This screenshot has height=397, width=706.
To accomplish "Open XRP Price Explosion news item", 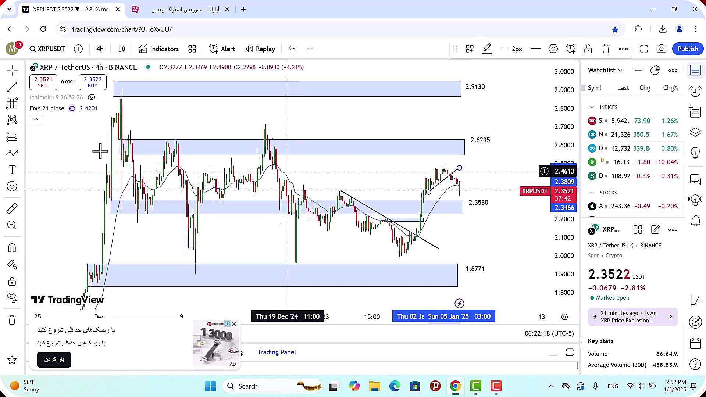I will [x=632, y=317].
